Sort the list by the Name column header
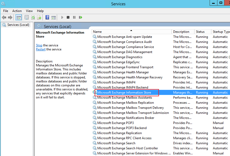Viewport: 230px width, 156px height. [x=131, y=32]
